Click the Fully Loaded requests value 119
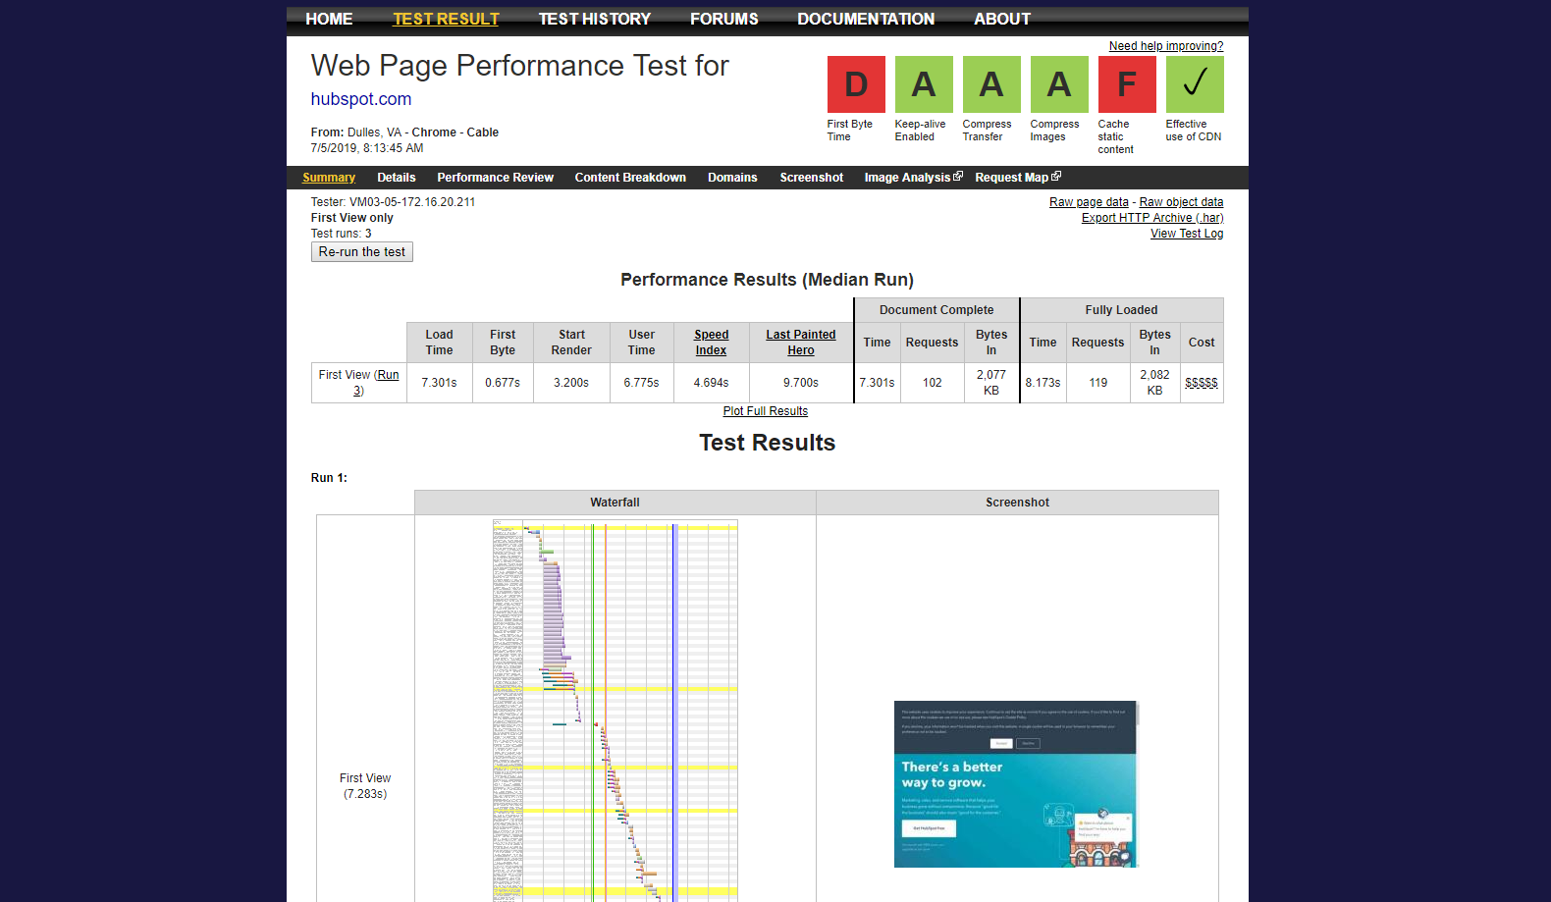Image resolution: width=1551 pixels, height=902 pixels. pyautogui.click(x=1098, y=383)
